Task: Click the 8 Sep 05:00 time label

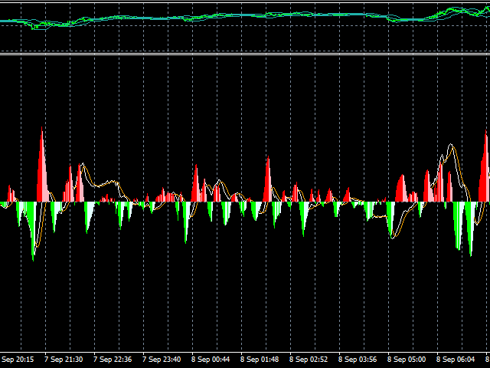Action: tap(407, 359)
